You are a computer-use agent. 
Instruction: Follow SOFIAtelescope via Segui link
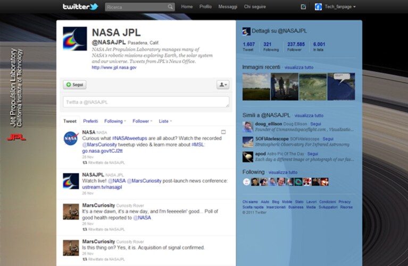tap(328, 139)
